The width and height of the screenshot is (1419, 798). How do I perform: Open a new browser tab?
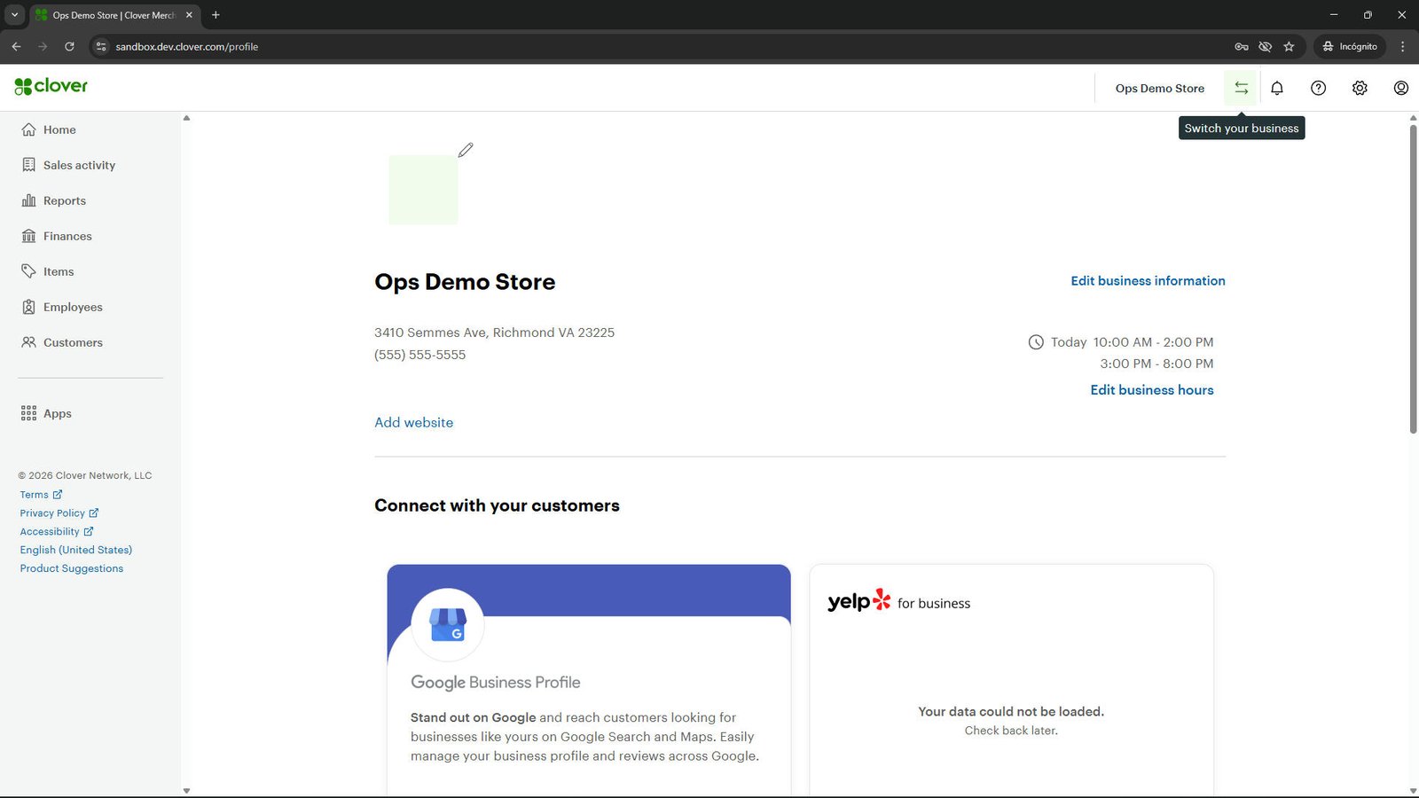(216, 15)
